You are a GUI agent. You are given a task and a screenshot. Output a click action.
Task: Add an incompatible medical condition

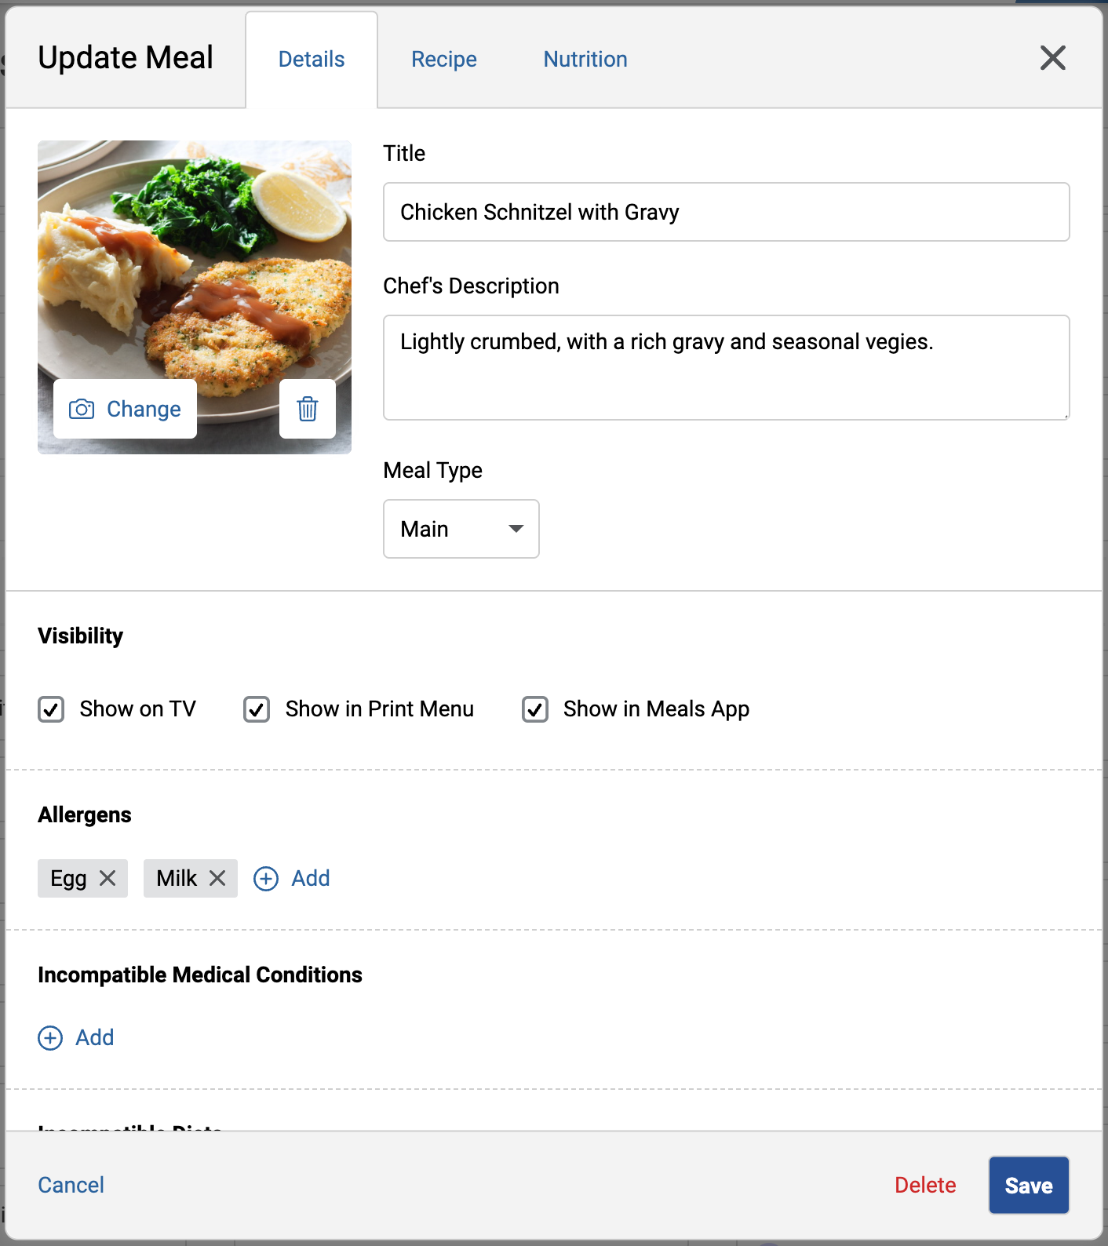tap(77, 1037)
